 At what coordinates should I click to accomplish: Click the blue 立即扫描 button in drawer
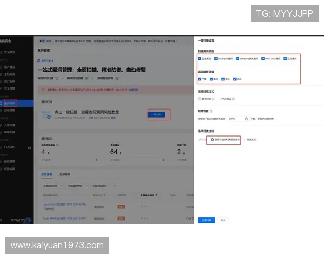(x=206, y=220)
